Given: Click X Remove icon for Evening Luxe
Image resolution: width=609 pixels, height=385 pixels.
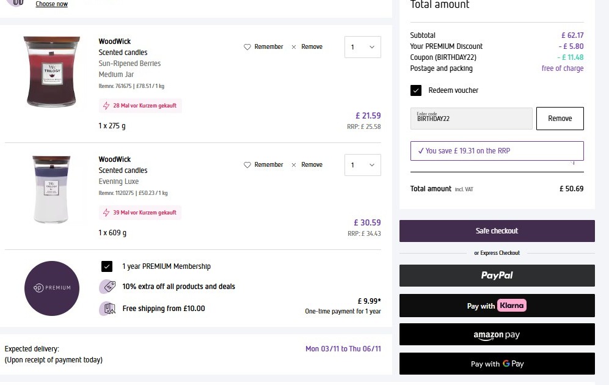Looking at the screenshot, I should click(x=294, y=165).
